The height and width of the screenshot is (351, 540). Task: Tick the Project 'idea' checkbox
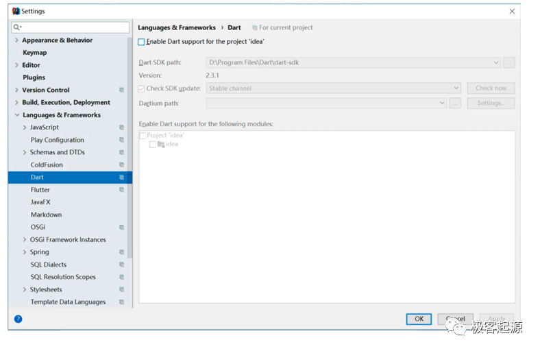click(143, 136)
